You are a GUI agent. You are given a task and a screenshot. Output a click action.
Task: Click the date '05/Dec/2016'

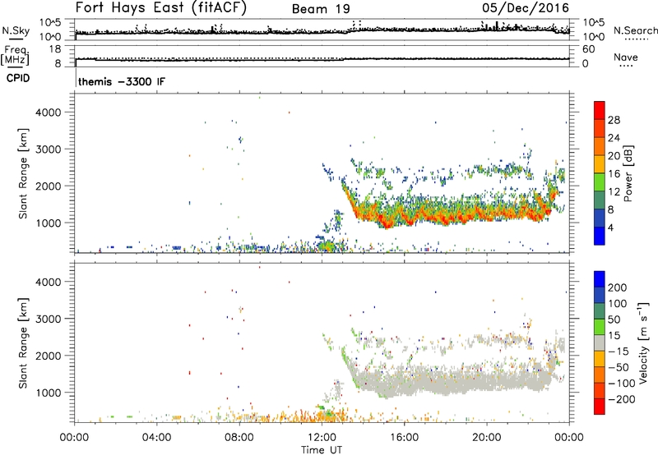pos(526,8)
